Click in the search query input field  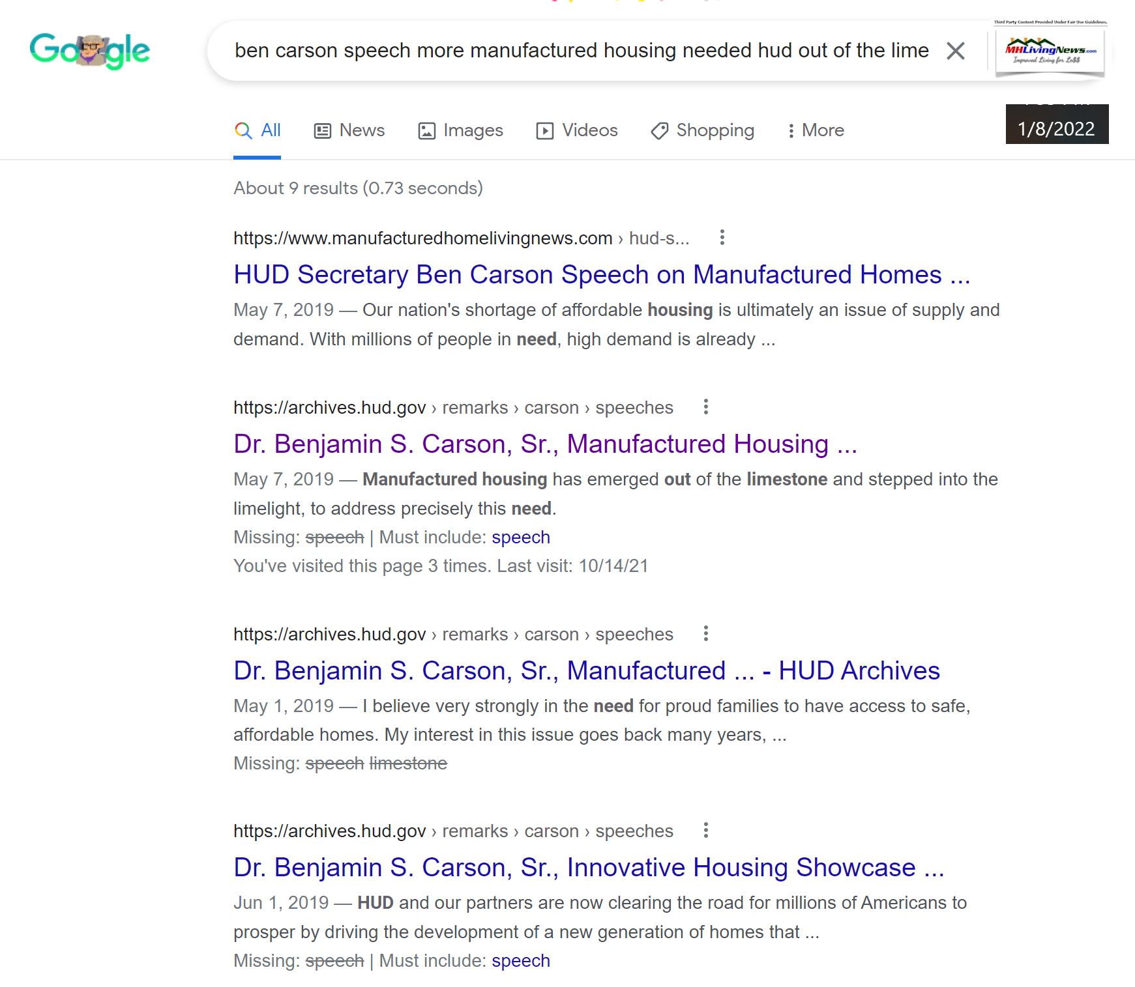(580, 51)
